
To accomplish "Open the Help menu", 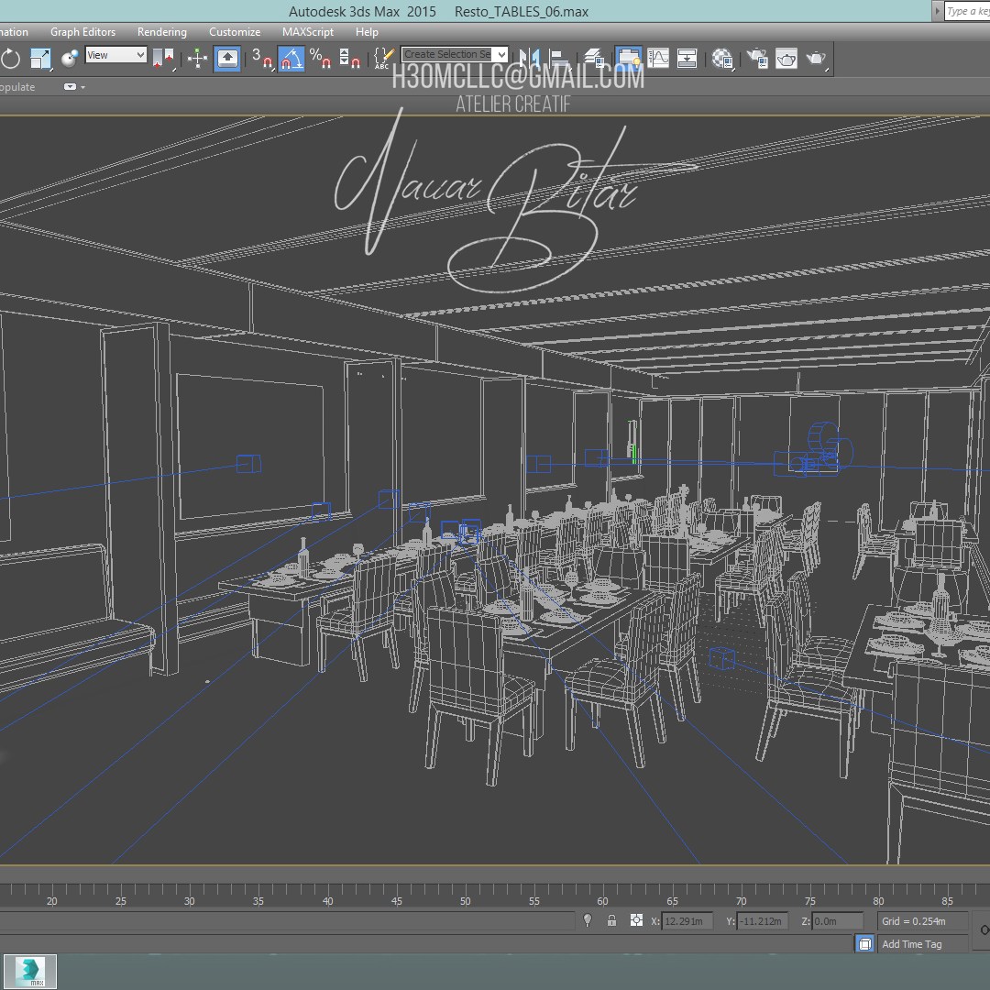I will (x=367, y=32).
